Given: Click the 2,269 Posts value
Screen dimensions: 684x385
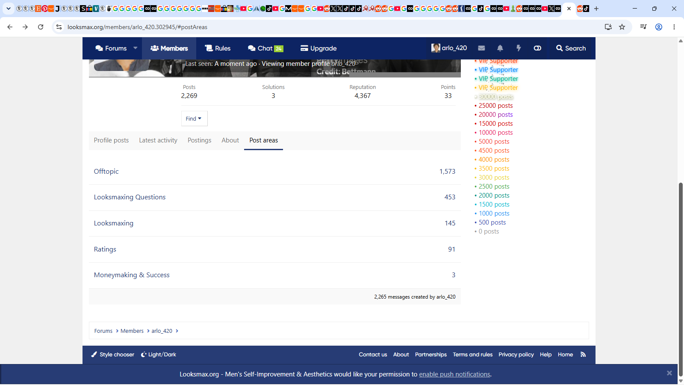Looking at the screenshot, I should click(x=189, y=96).
